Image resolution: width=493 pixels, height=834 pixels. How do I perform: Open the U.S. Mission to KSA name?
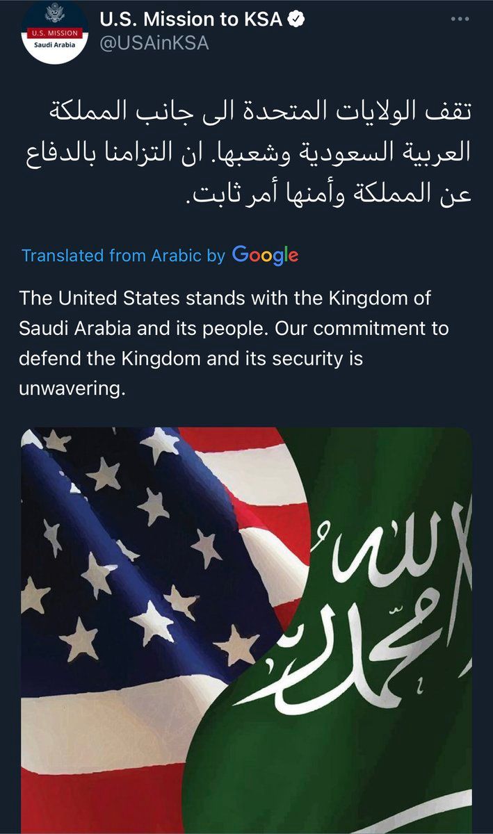tap(192, 19)
